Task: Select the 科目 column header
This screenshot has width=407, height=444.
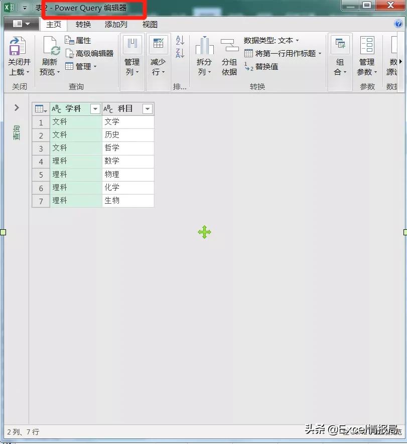Action: pos(128,109)
